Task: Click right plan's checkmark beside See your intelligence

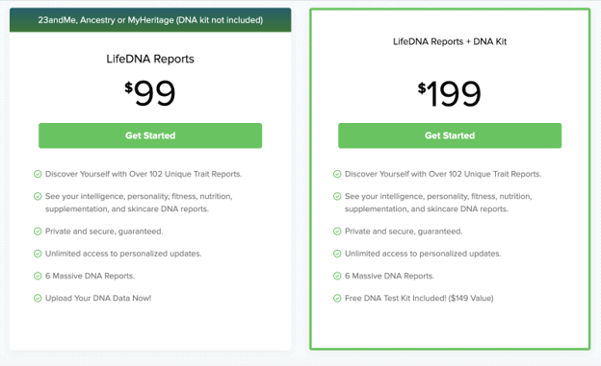Action: coord(337,196)
